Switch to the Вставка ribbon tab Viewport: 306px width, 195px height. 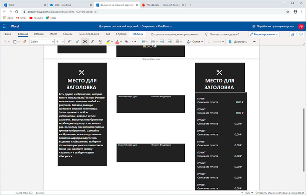pyautogui.click(x=39, y=34)
